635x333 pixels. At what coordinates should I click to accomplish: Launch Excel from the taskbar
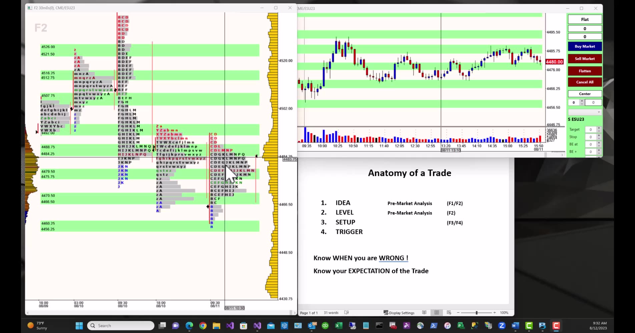tap(339, 326)
